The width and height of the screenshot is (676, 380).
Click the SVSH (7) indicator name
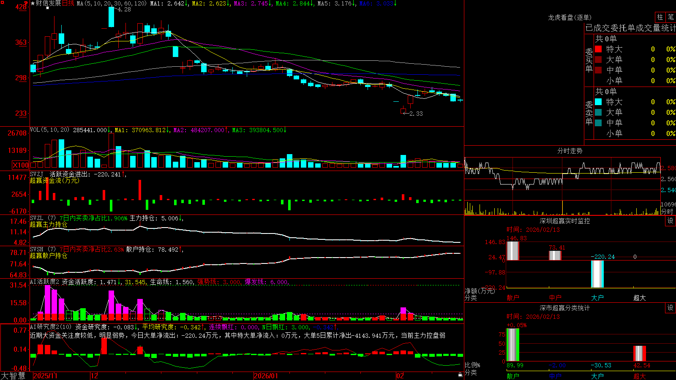coord(43,250)
